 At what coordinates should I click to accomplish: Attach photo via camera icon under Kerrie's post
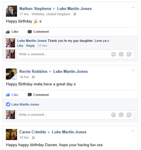tap(121, 115)
